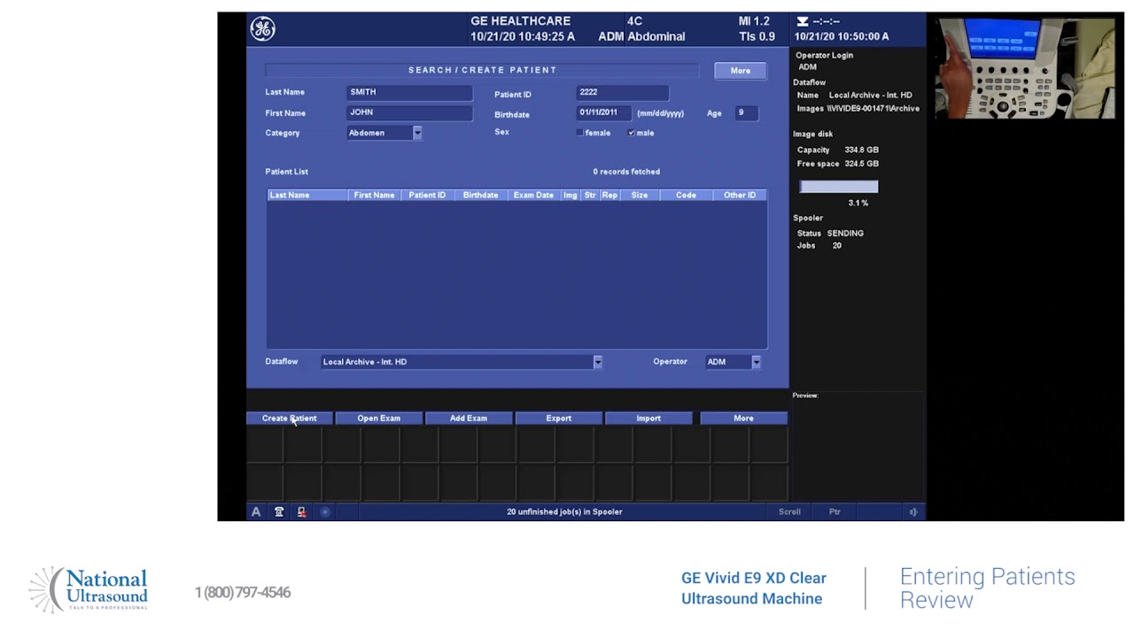This screenshot has height=637, width=1134.
Task: Click the Age field showing 9
Action: click(x=746, y=112)
